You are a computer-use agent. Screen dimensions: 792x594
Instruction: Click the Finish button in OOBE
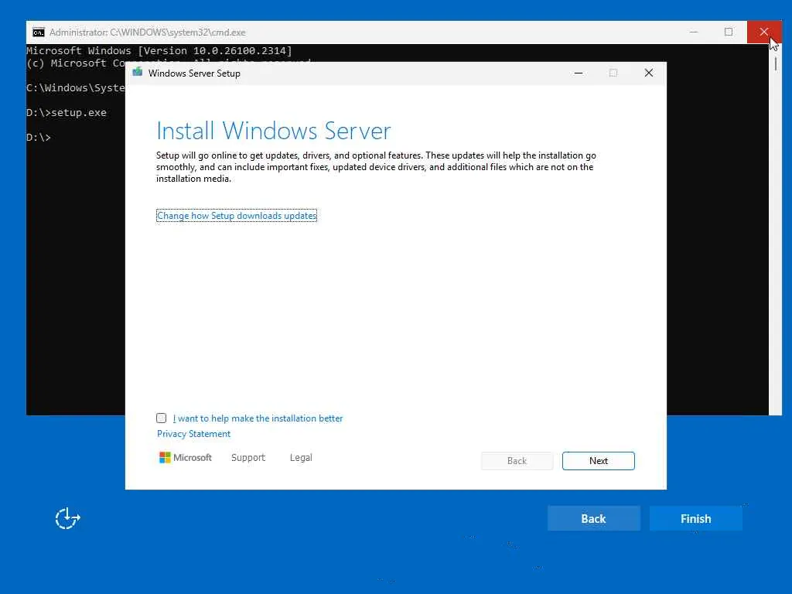[x=695, y=519]
